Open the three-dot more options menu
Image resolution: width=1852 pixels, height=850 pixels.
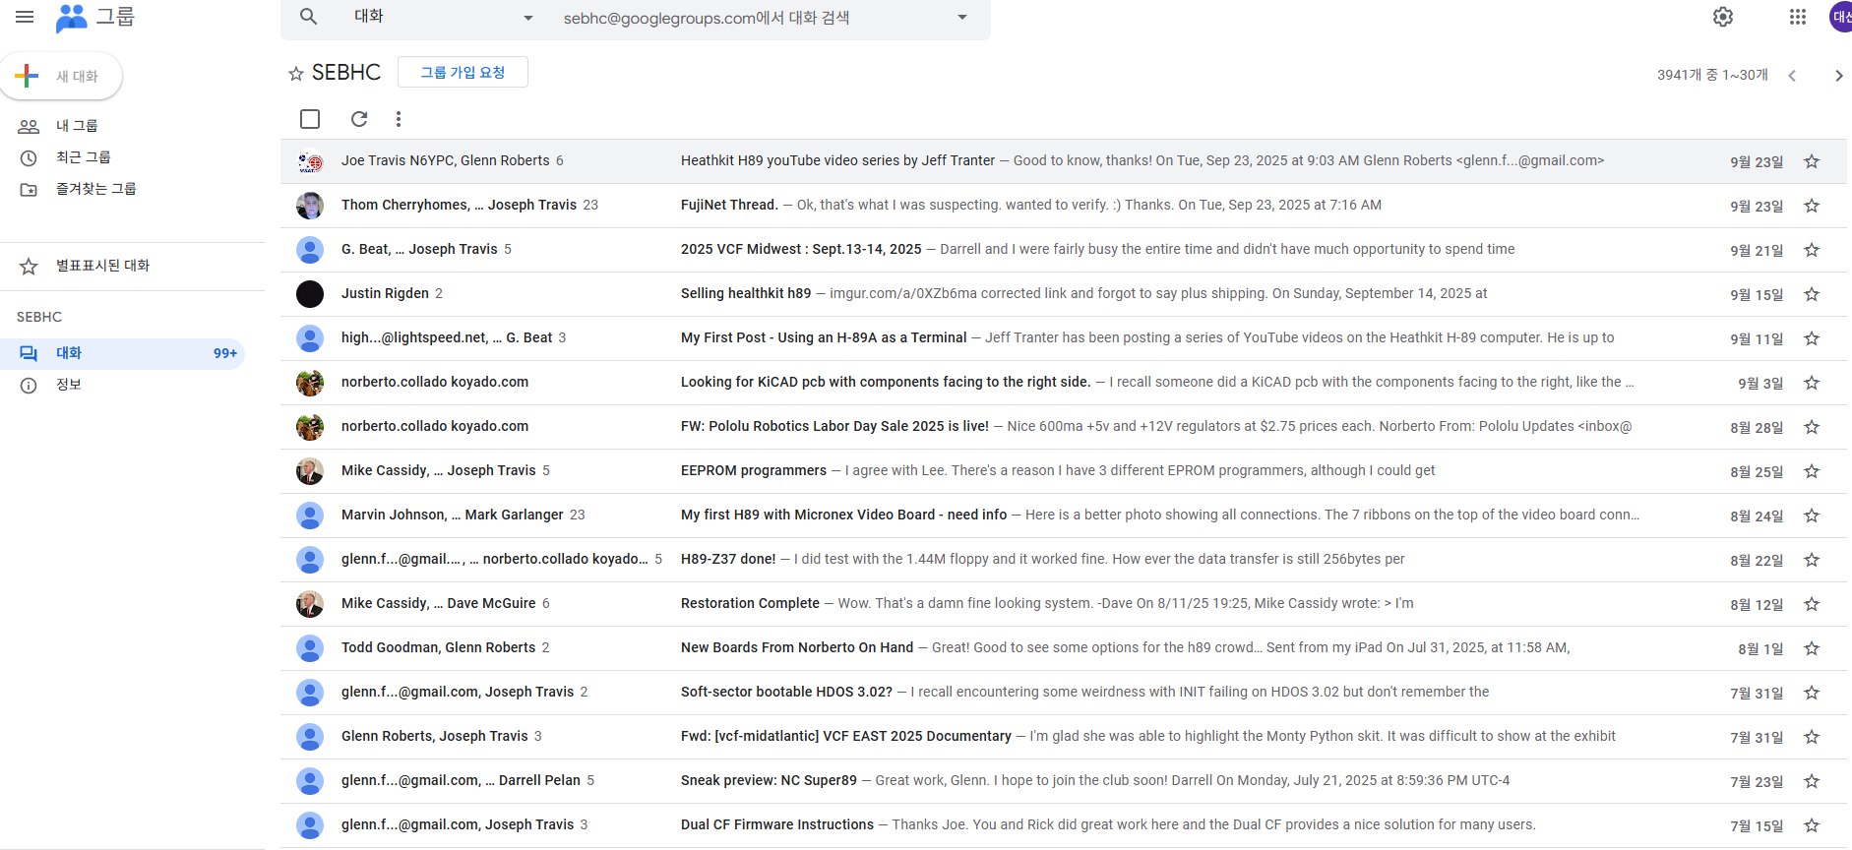[x=398, y=119]
